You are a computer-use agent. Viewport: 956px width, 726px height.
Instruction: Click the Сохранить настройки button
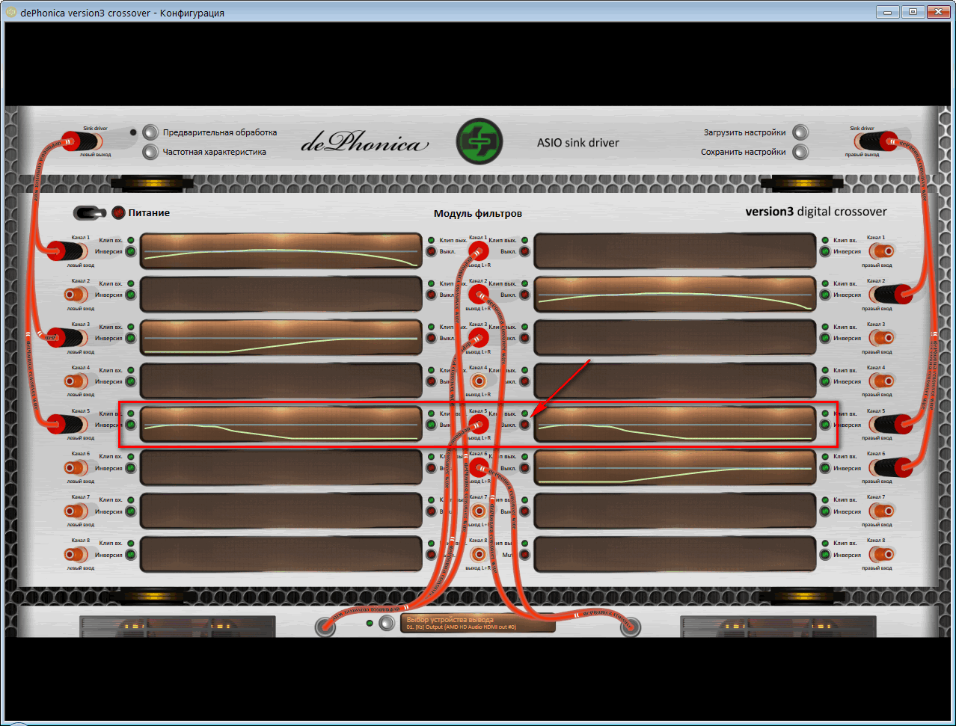click(x=800, y=152)
